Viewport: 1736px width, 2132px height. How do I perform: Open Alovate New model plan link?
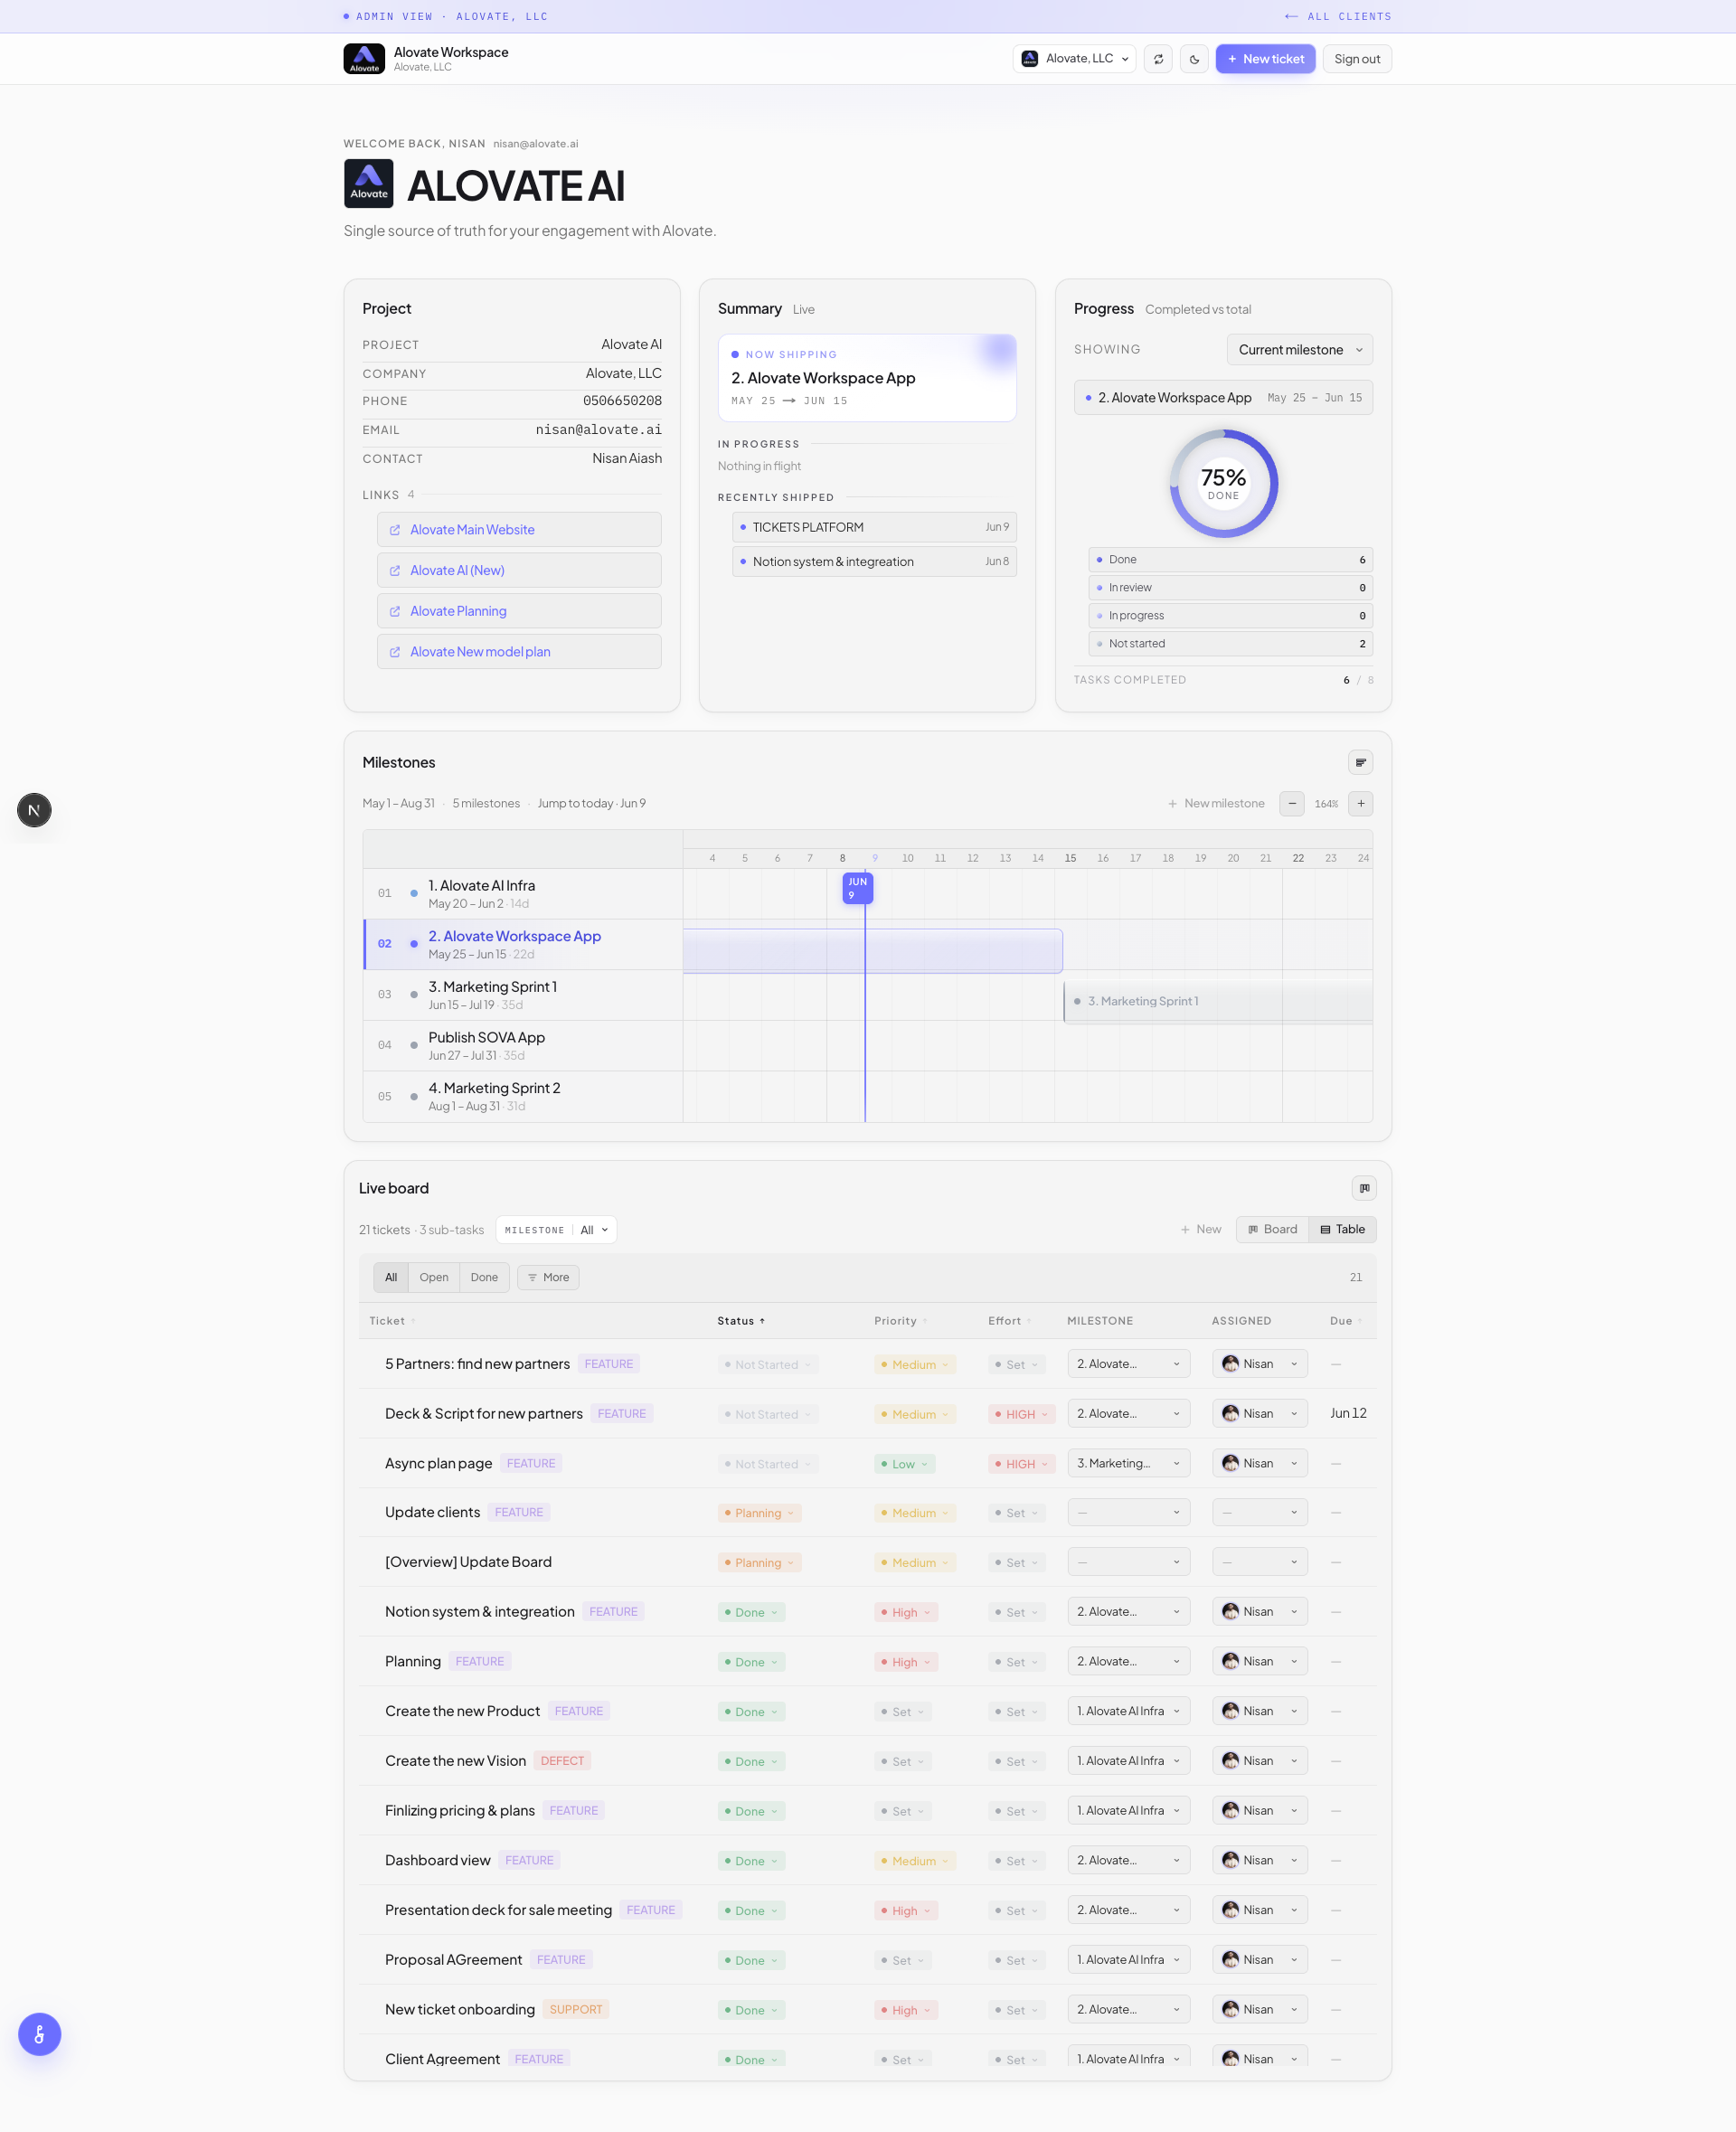519,652
